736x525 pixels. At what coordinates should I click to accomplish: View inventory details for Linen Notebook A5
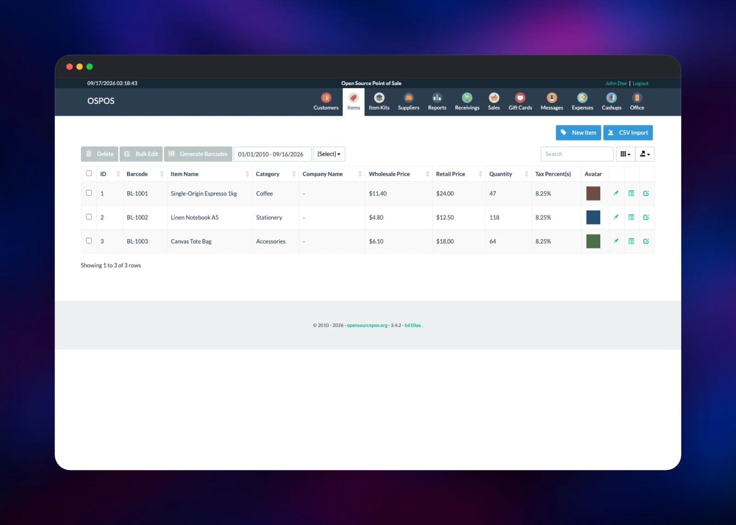pyautogui.click(x=631, y=217)
